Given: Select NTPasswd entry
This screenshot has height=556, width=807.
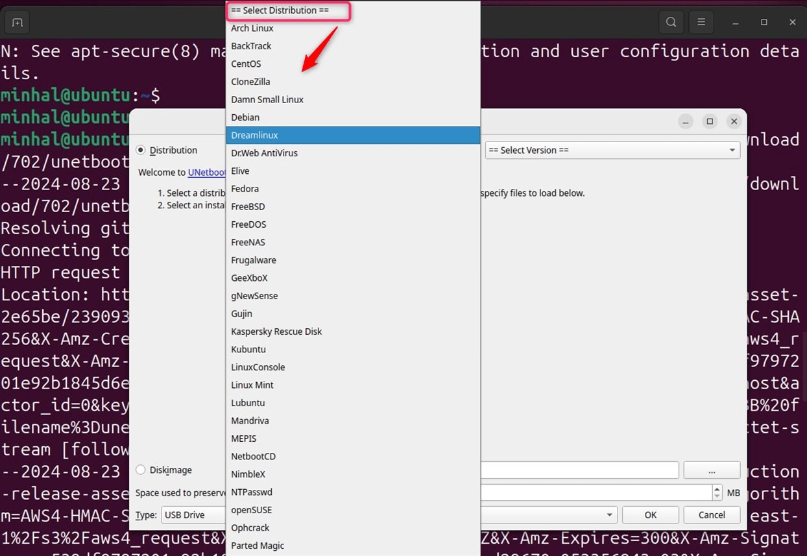Looking at the screenshot, I should [x=353, y=492].
